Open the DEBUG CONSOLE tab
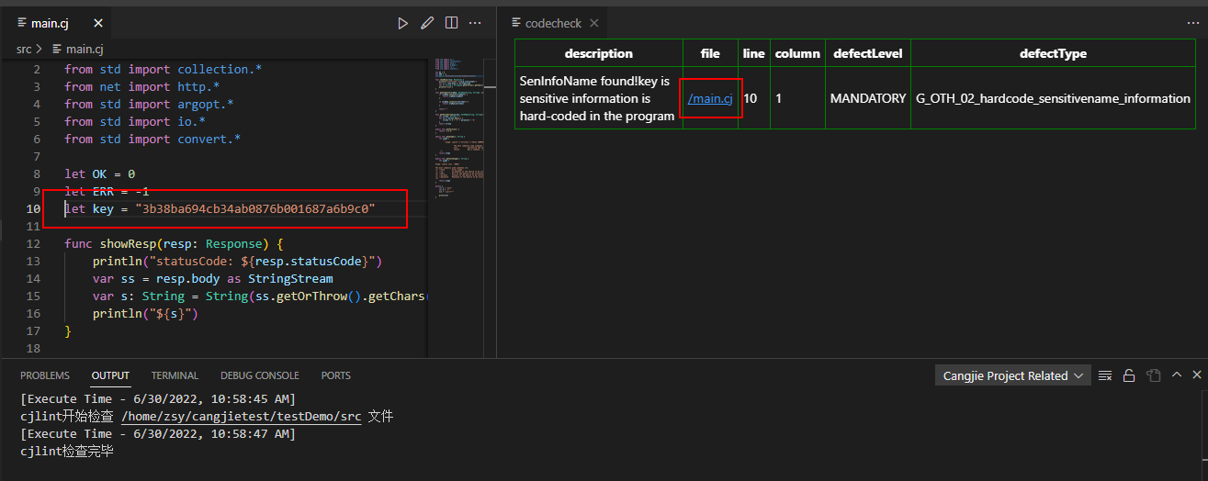 click(259, 375)
